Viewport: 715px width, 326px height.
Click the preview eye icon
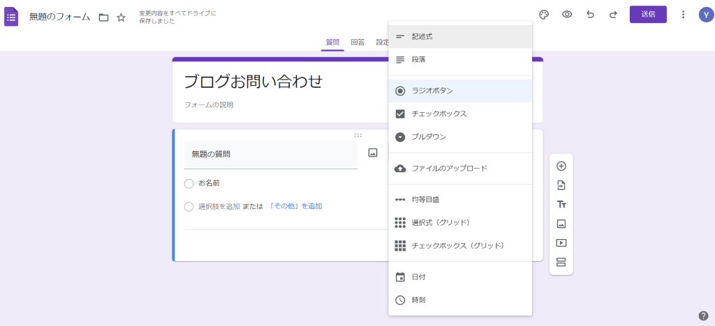[567, 15]
